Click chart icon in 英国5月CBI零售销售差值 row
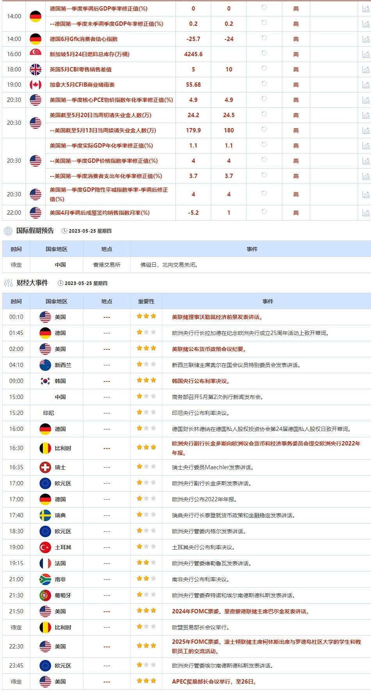Image resolution: width=371 pixels, height=691 pixels. [x=366, y=69]
